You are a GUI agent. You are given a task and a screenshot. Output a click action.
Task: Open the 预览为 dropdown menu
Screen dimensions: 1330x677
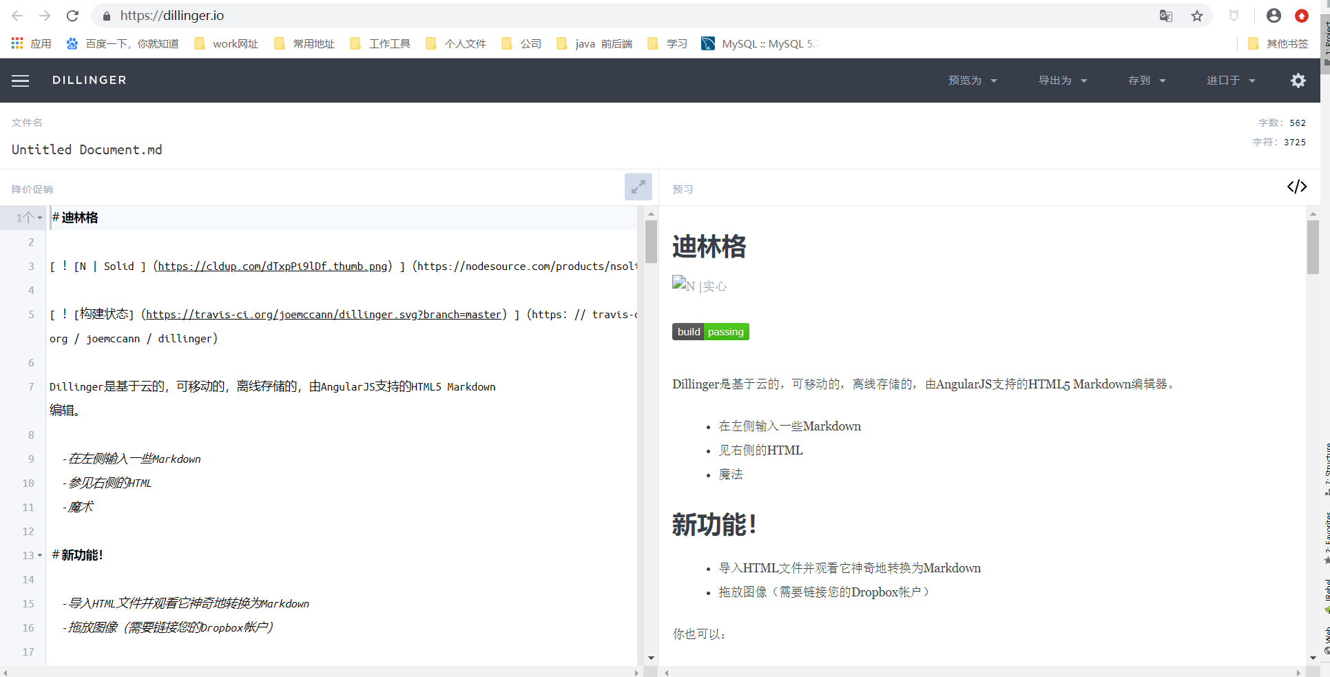coord(973,81)
